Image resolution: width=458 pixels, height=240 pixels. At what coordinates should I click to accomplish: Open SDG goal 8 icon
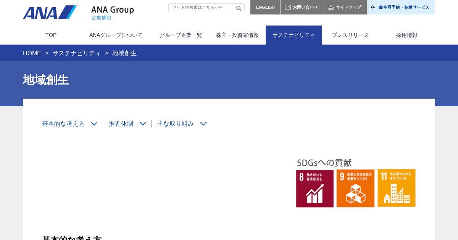(315, 189)
